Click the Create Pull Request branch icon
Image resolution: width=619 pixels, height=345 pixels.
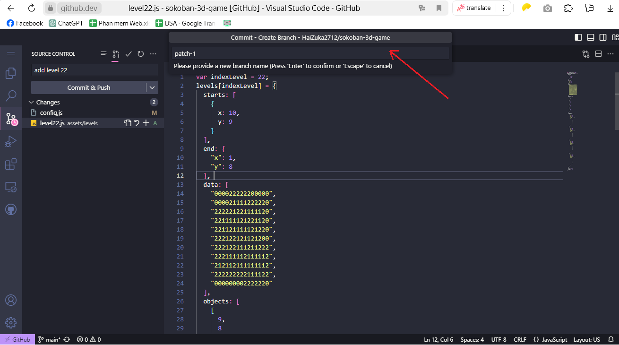coord(116,54)
